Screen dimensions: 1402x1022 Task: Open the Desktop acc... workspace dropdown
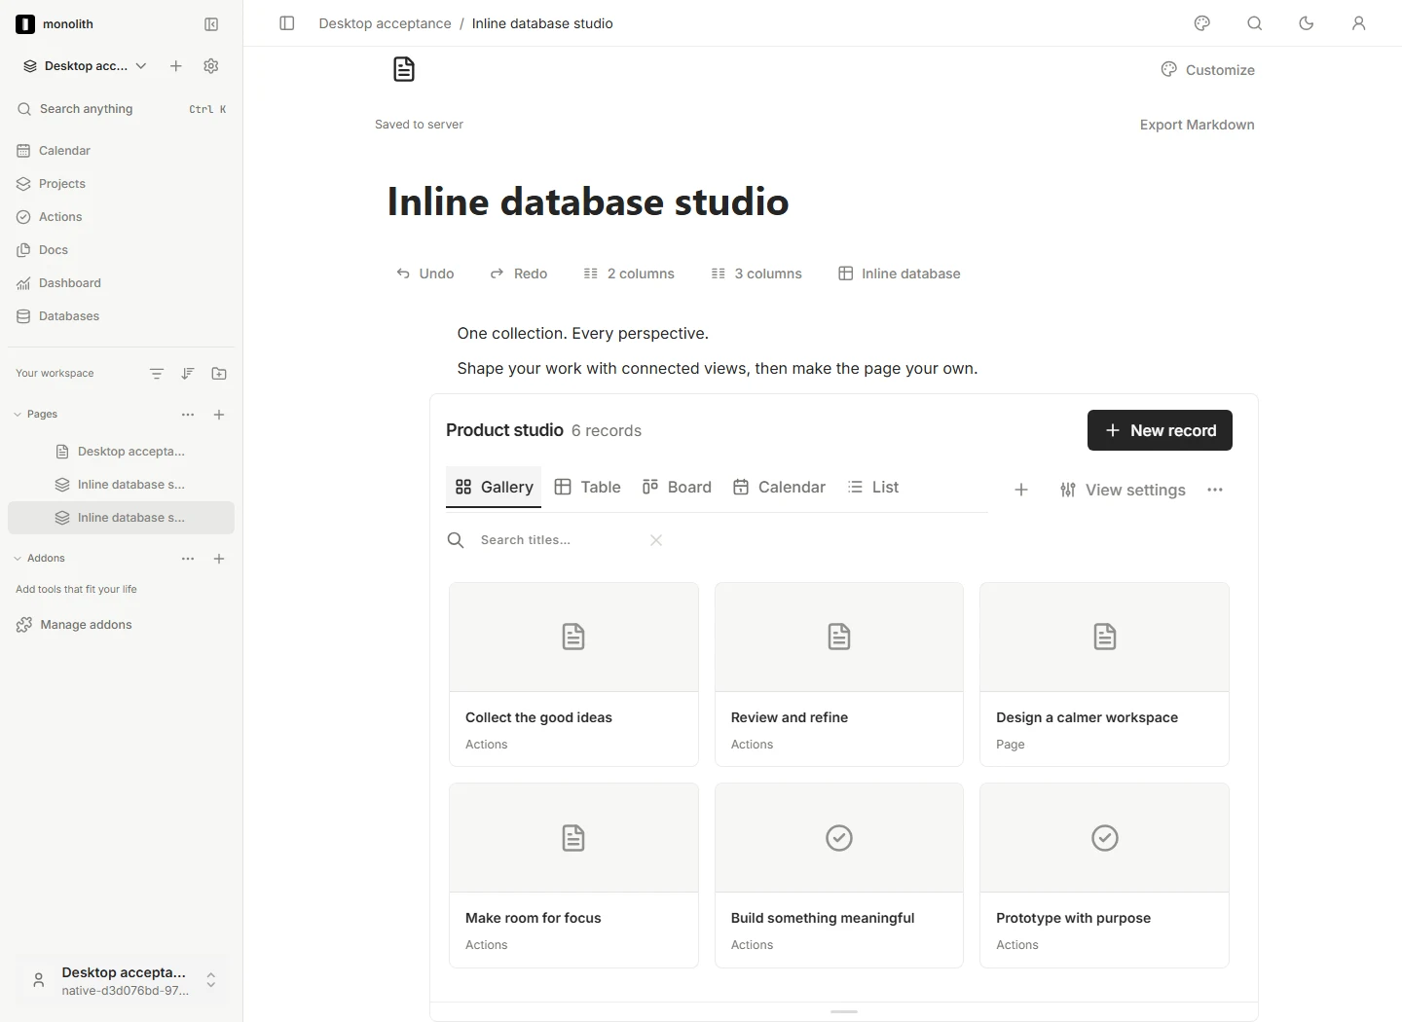tap(86, 66)
